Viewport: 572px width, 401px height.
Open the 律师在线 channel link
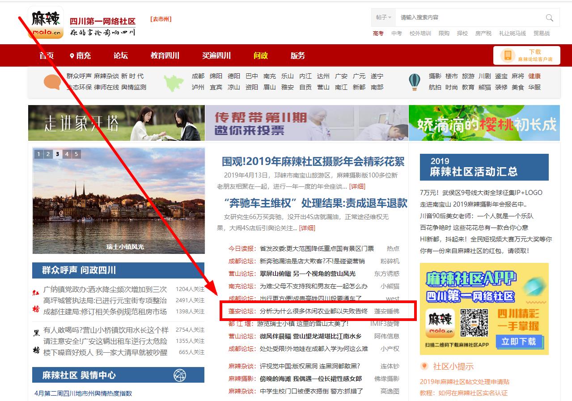coord(106,87)
